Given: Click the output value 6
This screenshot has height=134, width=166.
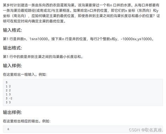Looking at the screenshot, I should click(8, 129).
